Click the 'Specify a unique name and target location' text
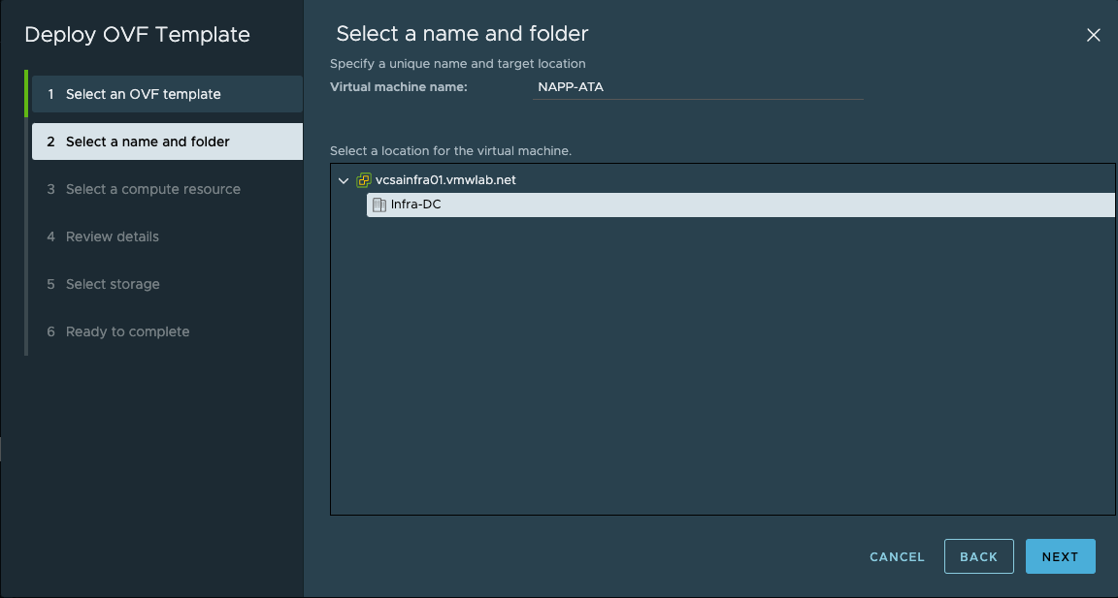Viewport: 1118px width, 598px height. pyautogui.click(x=458, y=63)
